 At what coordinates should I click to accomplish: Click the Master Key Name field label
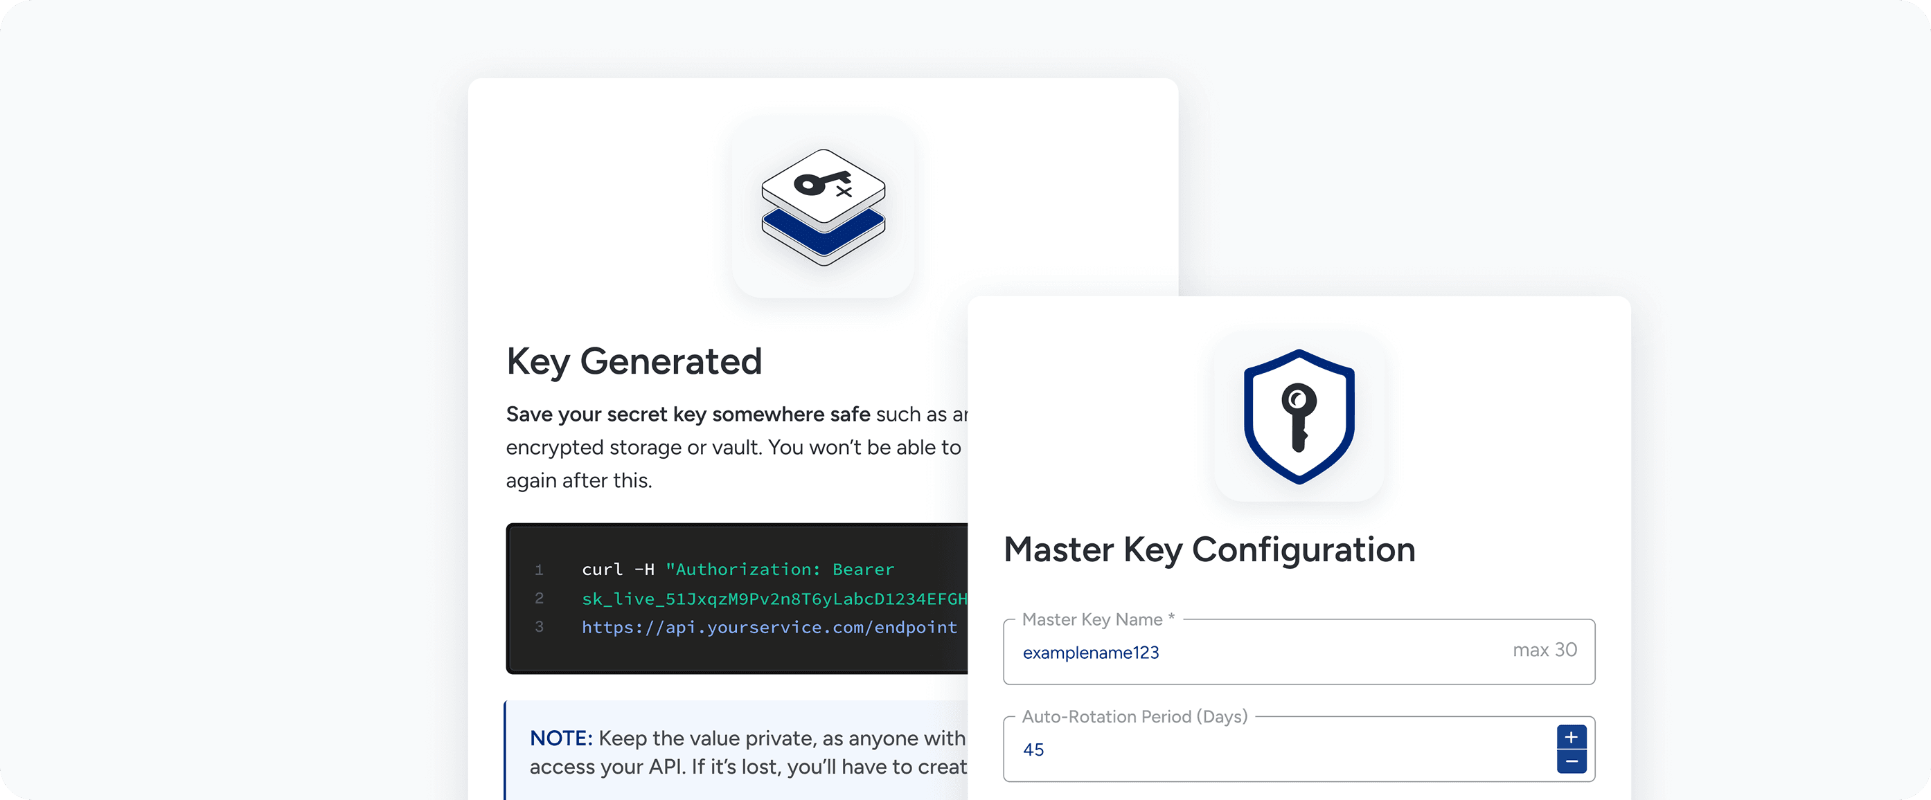coord(1097,619)
